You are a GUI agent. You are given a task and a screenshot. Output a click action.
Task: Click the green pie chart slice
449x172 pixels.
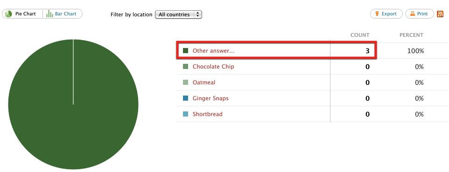pos(73,104)
